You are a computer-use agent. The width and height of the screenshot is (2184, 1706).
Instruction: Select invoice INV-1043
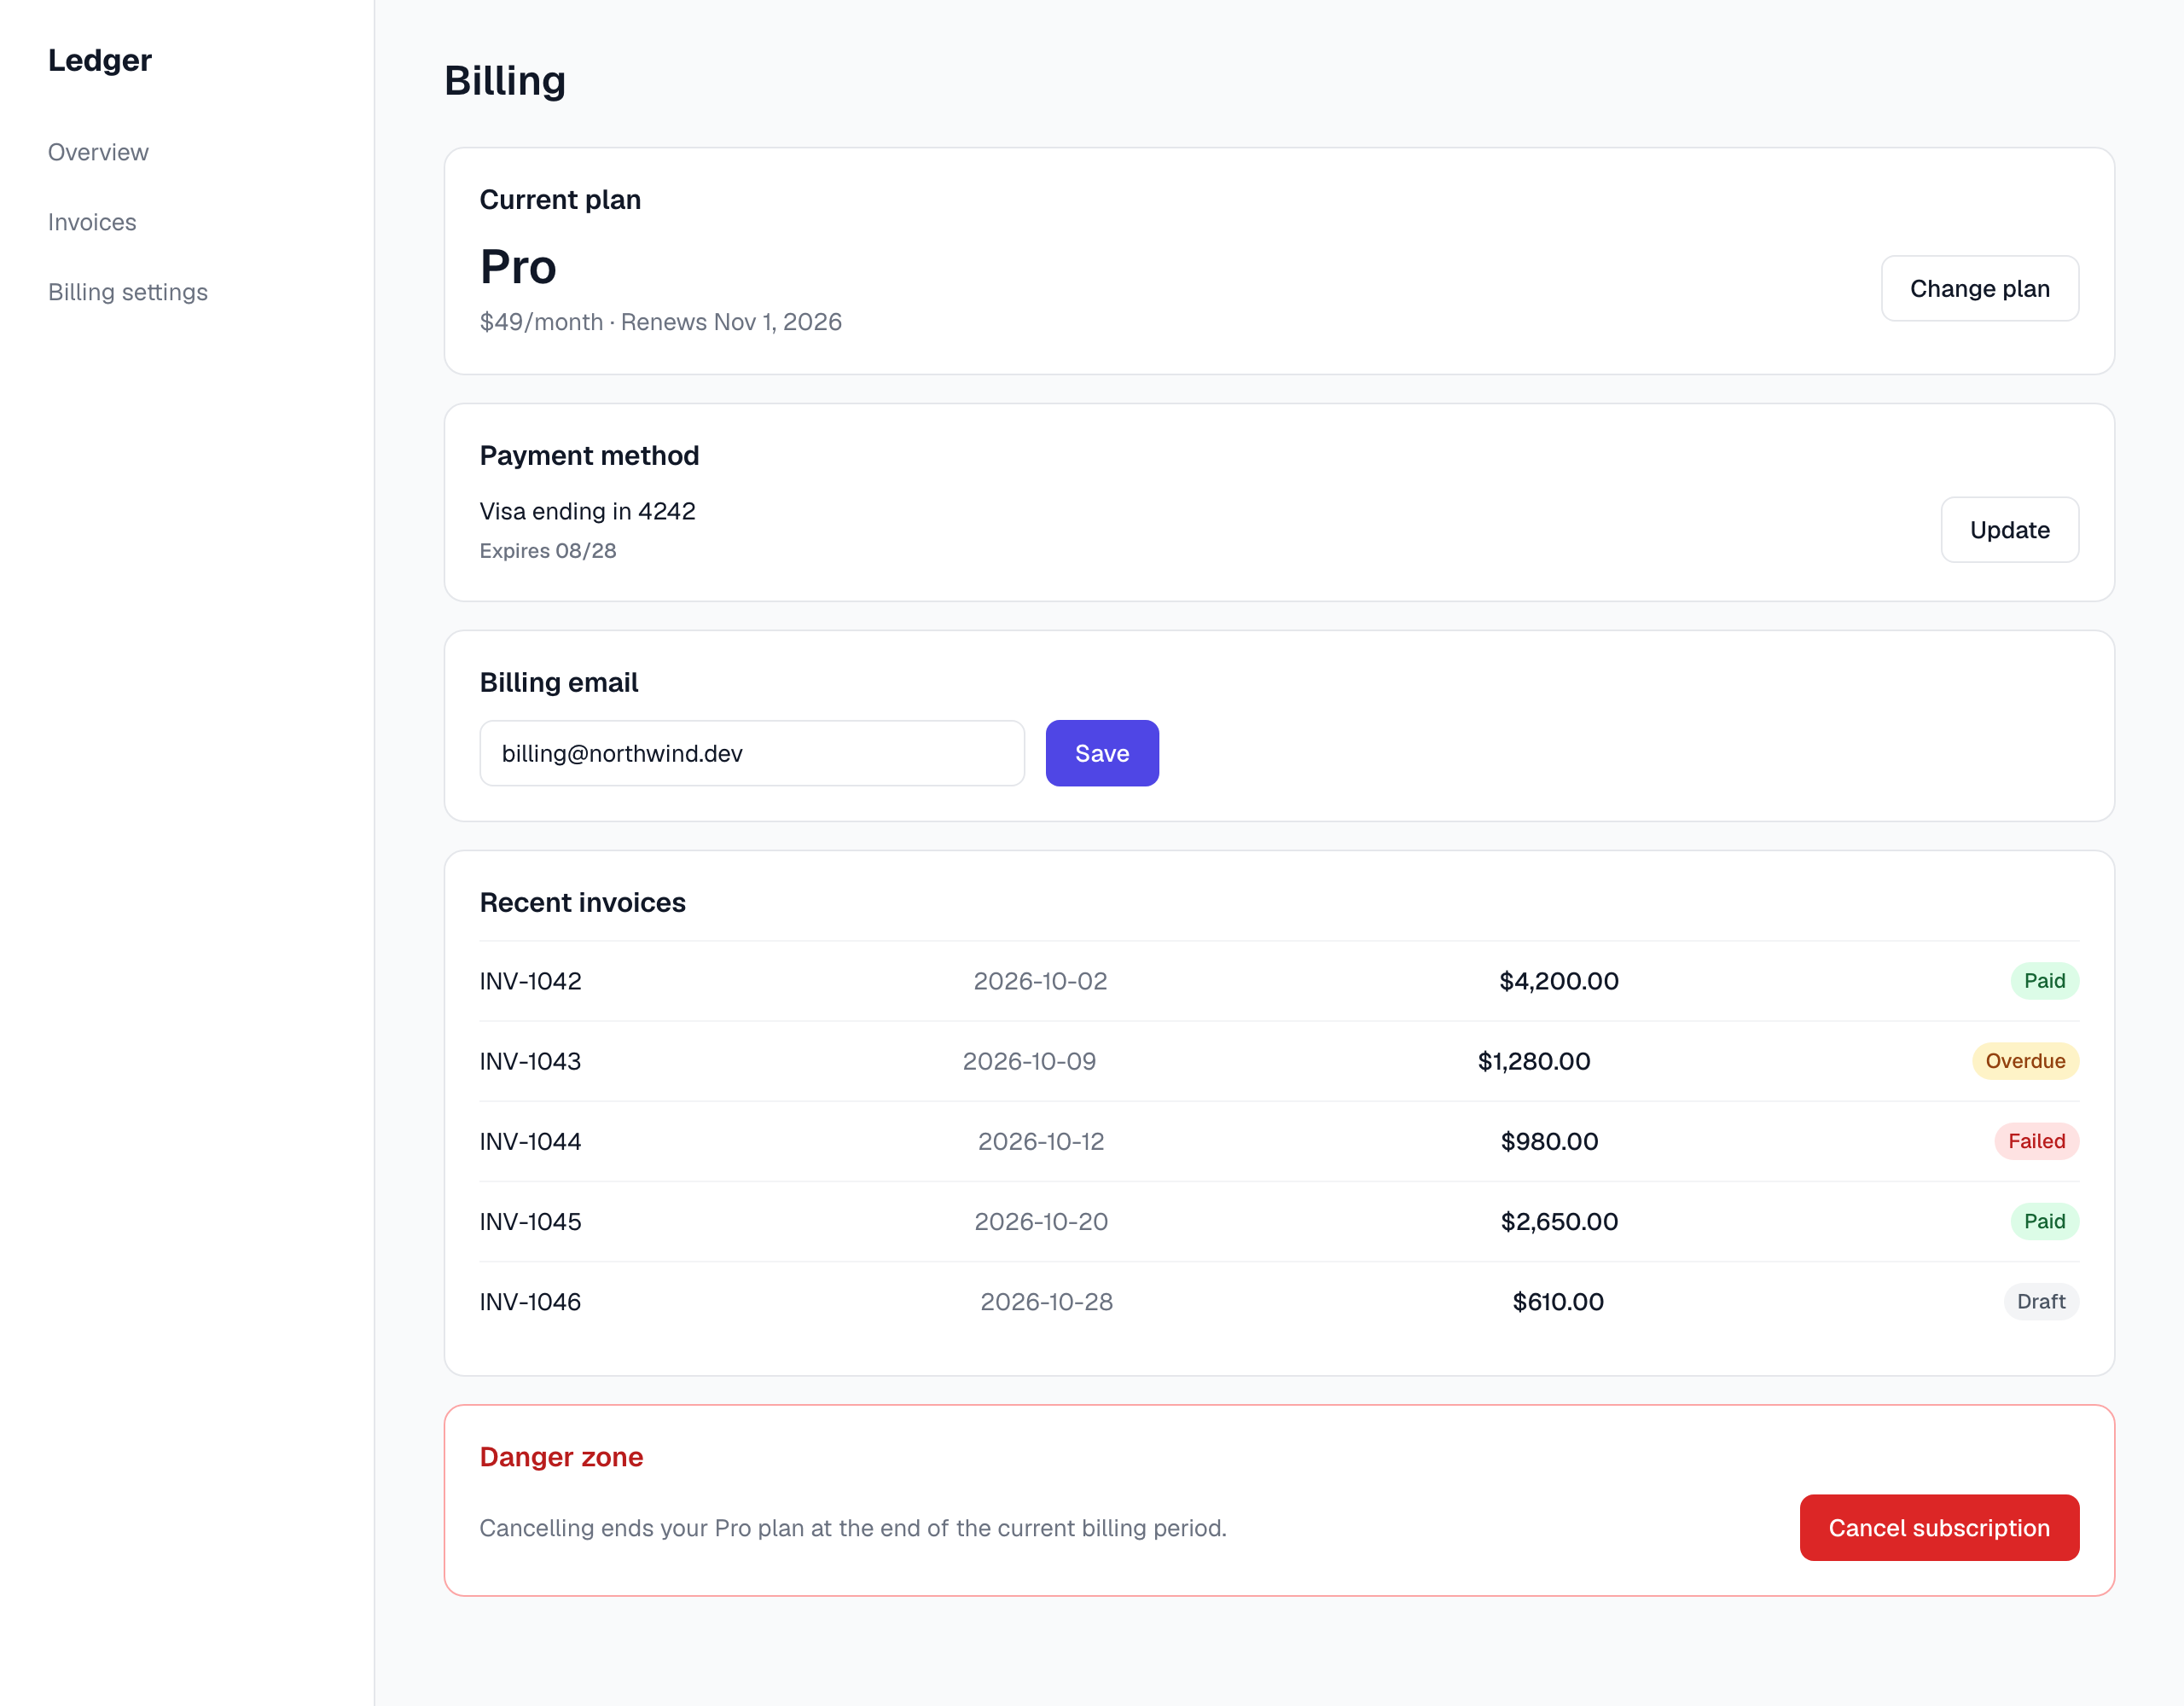(x=530, y=1061)
